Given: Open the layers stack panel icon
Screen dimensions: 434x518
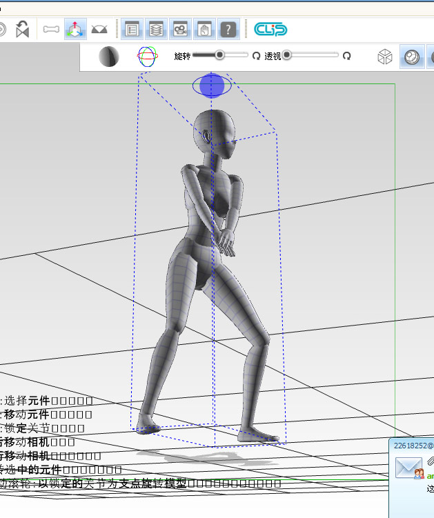Looking at the screenshot, I should [x=156, y=29].
